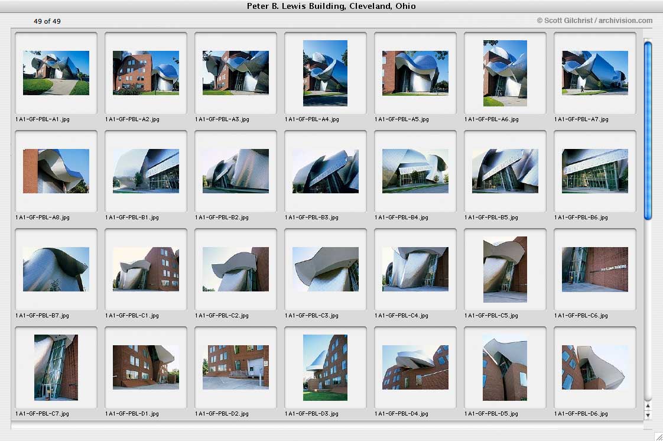Image resolution: width=663 pixels, height=441 pixels.
Task: Open thumbnail 1A1-GF-PBL-A8.jpg
Action: coord(56,171)
